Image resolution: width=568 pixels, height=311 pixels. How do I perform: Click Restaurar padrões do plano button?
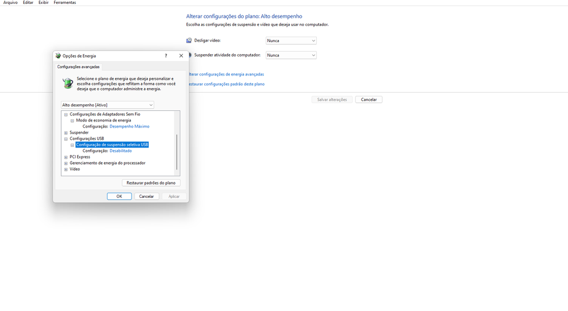pyautogui.click(x=151, y=183)
